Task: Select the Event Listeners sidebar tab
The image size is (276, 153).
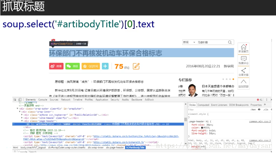Action: pyautogui.click(x=219, y=105)
